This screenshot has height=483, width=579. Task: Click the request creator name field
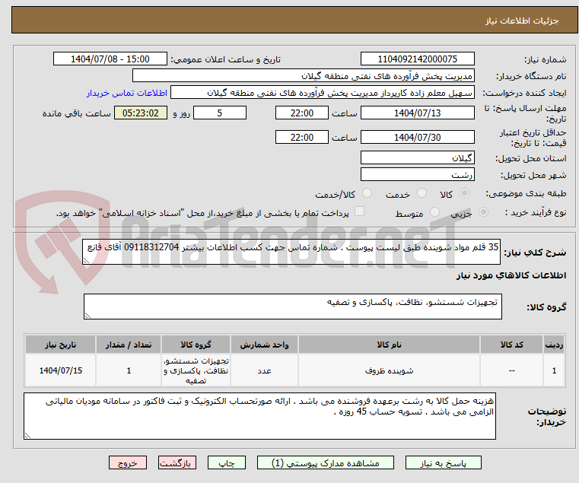click(x=323, y=93)
